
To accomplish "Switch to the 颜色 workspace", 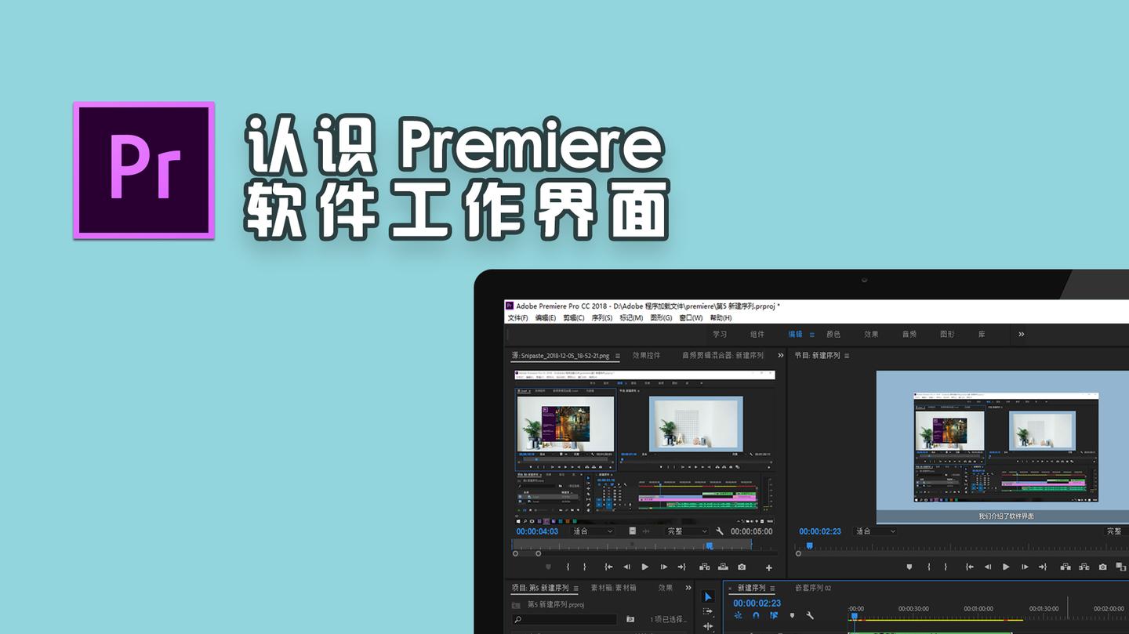I will click(x=833, y=335).
